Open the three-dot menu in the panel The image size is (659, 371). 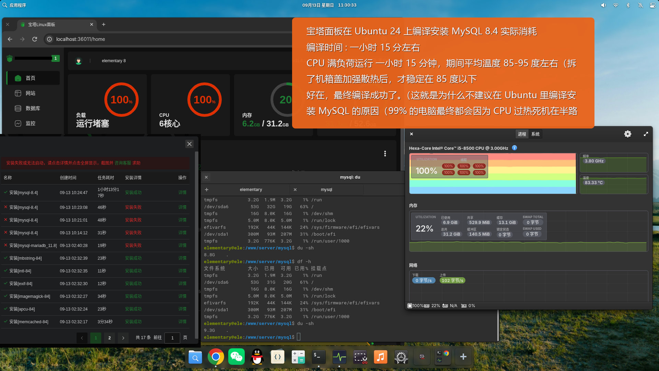tap(385, 154)
